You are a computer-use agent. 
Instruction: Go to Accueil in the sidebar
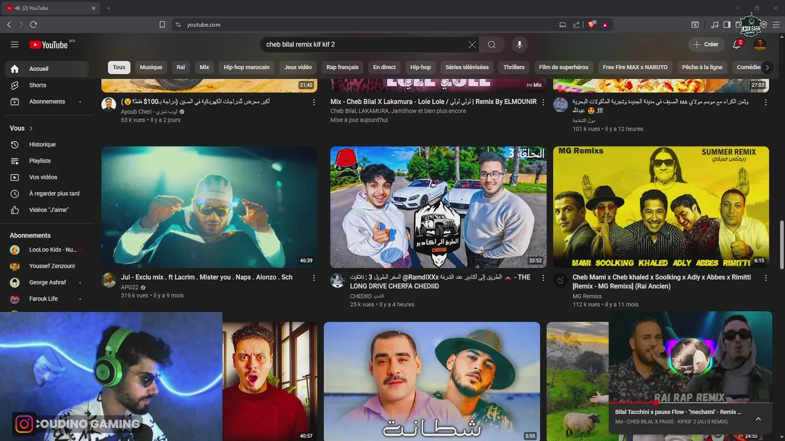pyautogui.click(x=48, y=69)
